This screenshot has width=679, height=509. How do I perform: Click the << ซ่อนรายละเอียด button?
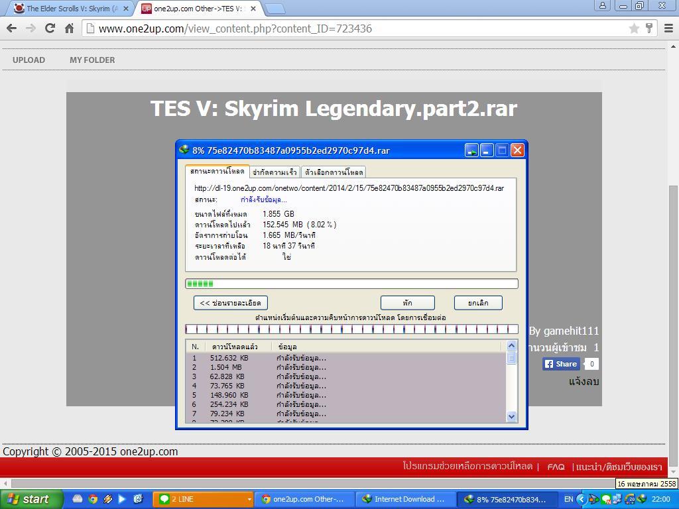click(x=230, y=303)
